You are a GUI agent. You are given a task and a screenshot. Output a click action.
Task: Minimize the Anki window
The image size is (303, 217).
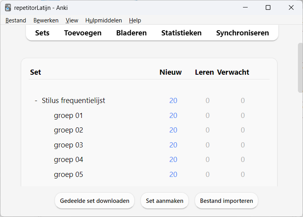[245, 7]
